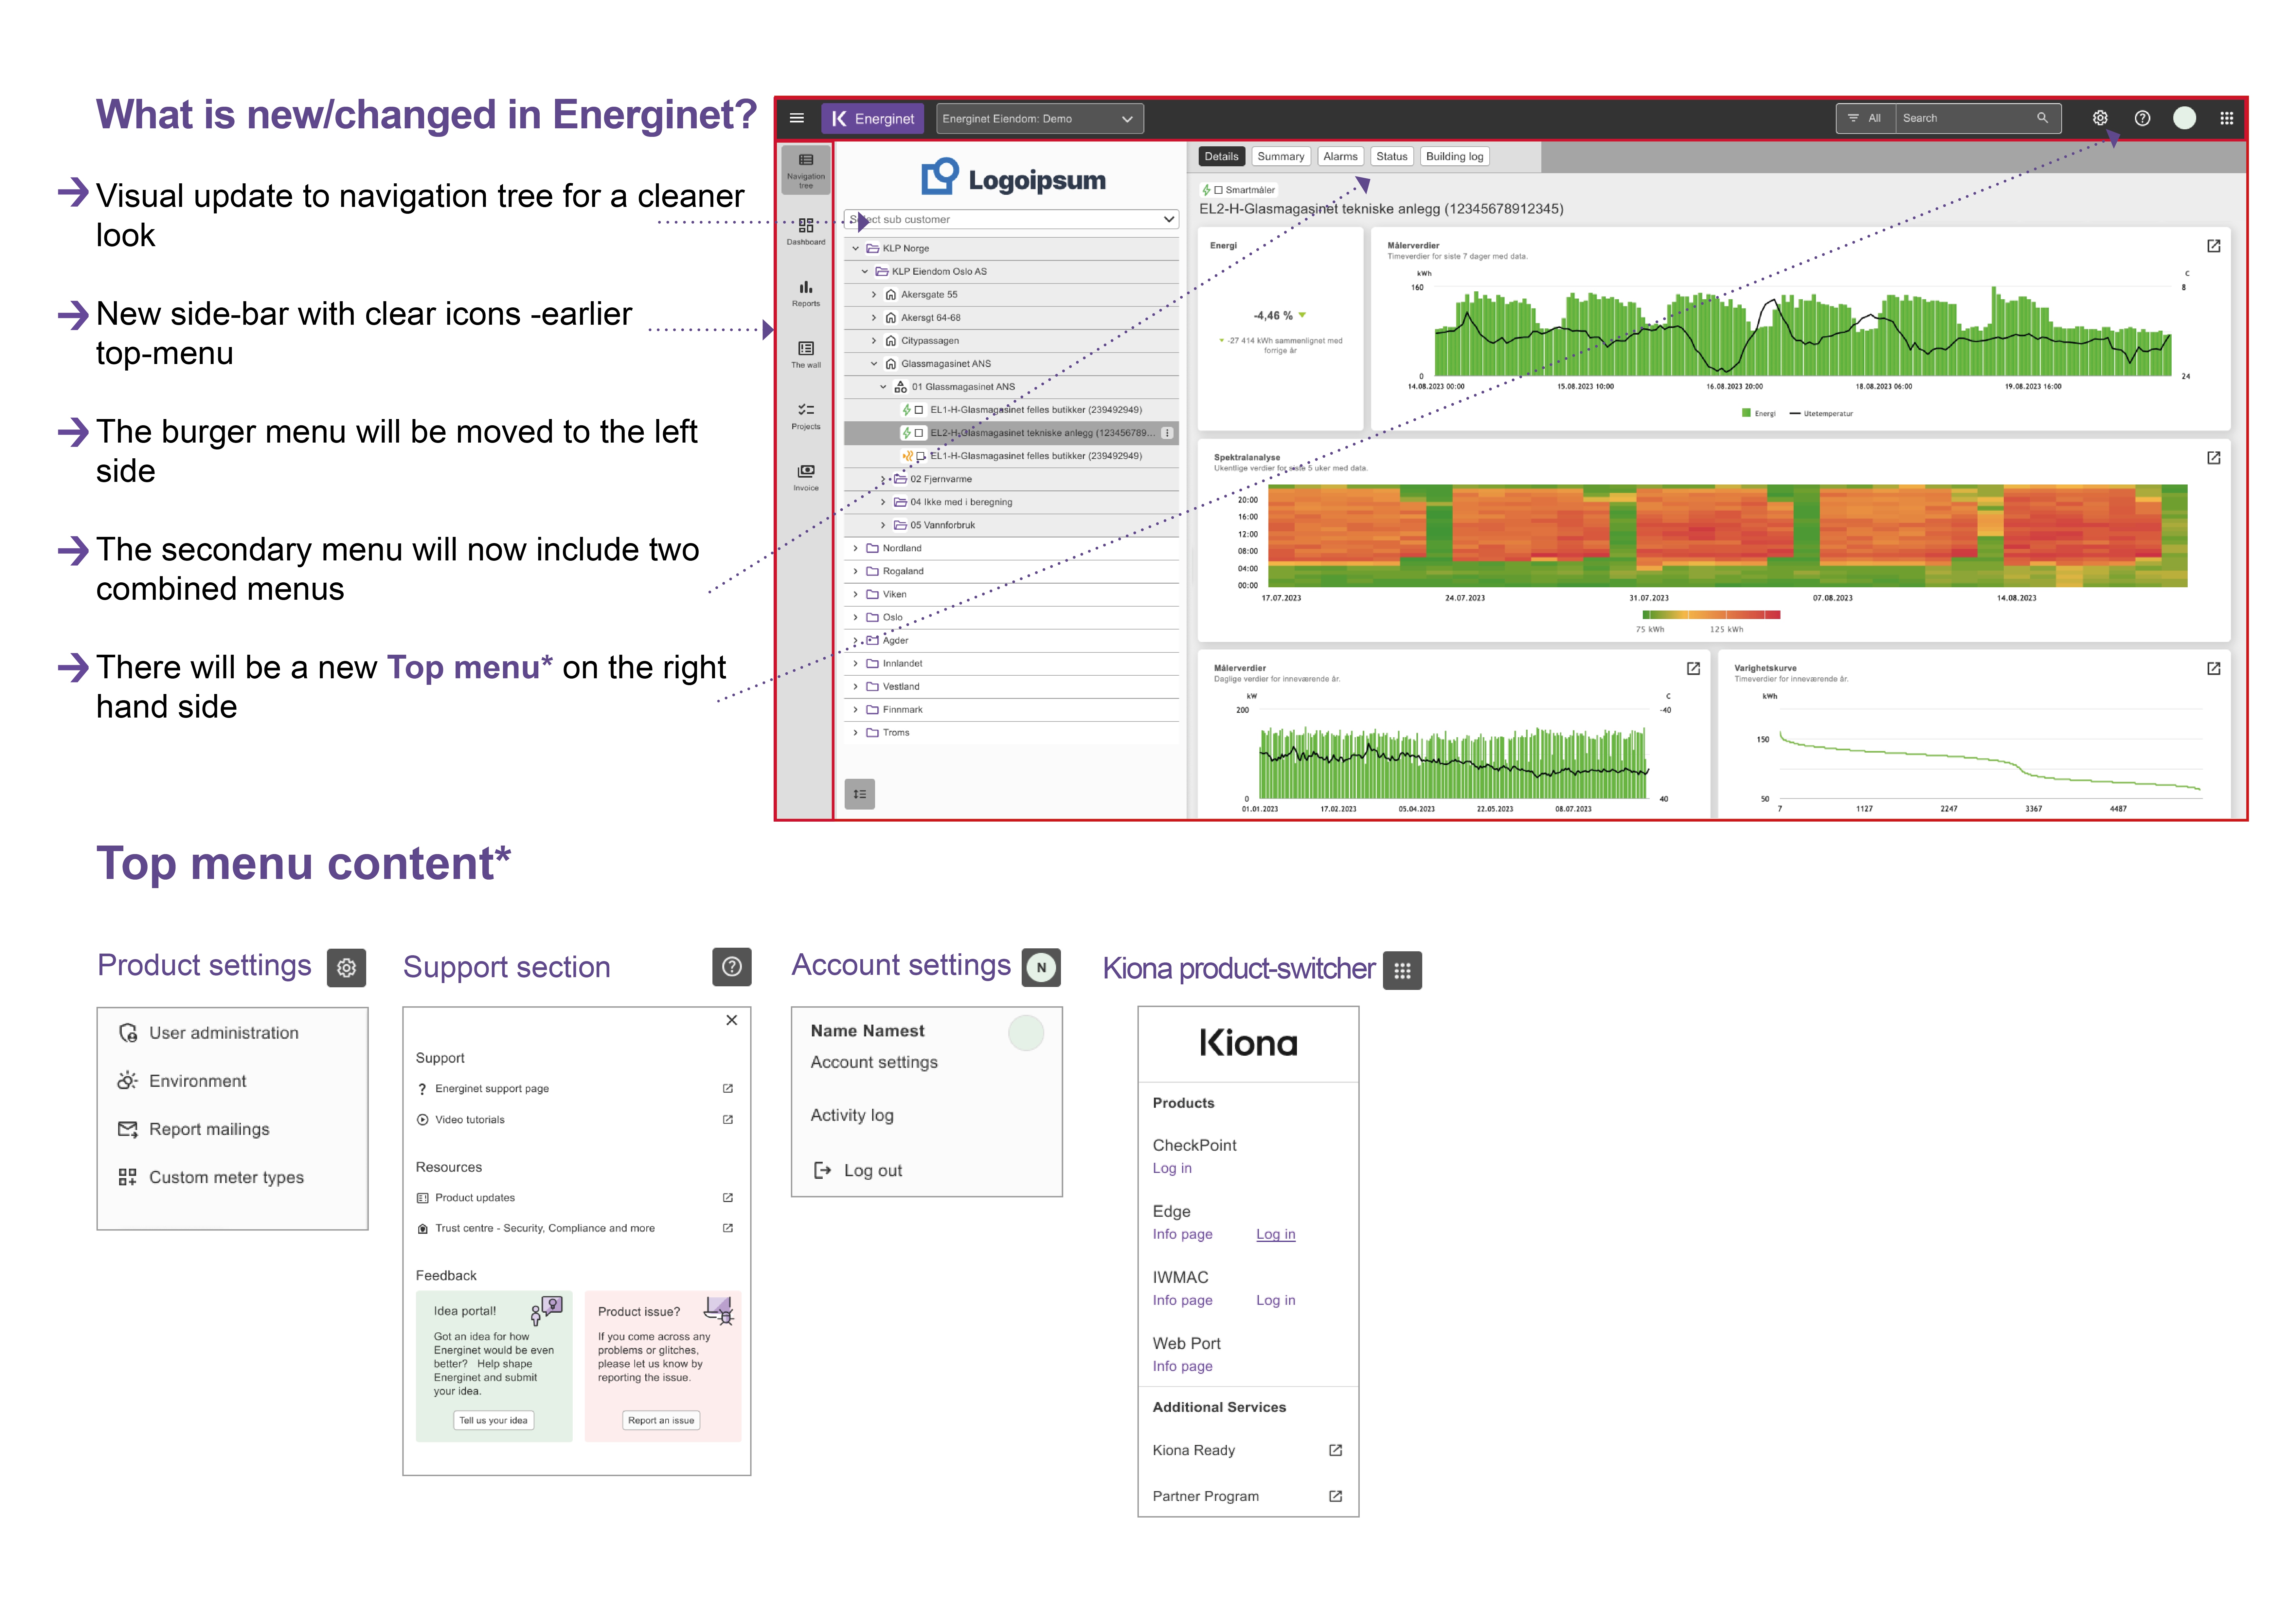Open the Energinet Eiendom: Demo dropdown
Screen dimensions: 2296x1624
pyautogui.click(x=1039, y=118)
